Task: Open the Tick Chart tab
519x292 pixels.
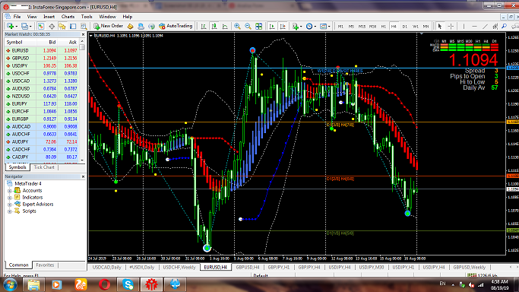Action: (x=44, y=167)
